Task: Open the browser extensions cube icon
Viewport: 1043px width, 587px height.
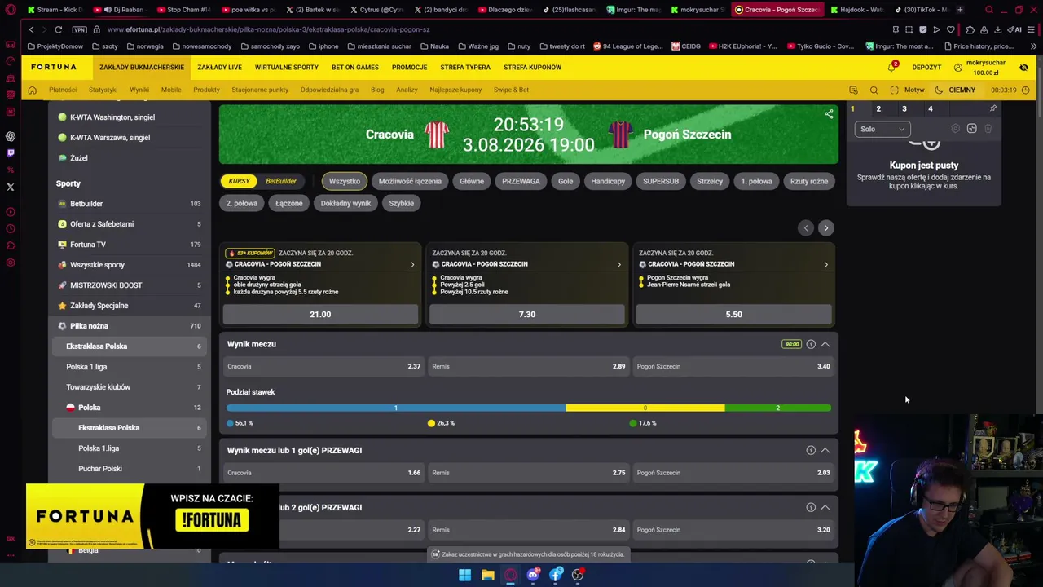Action: [970, 29]
